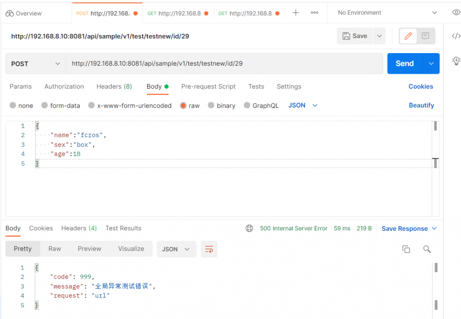Select the form-data body type
This screenshot has height=319, width=461.
click(x=61, y=105)
